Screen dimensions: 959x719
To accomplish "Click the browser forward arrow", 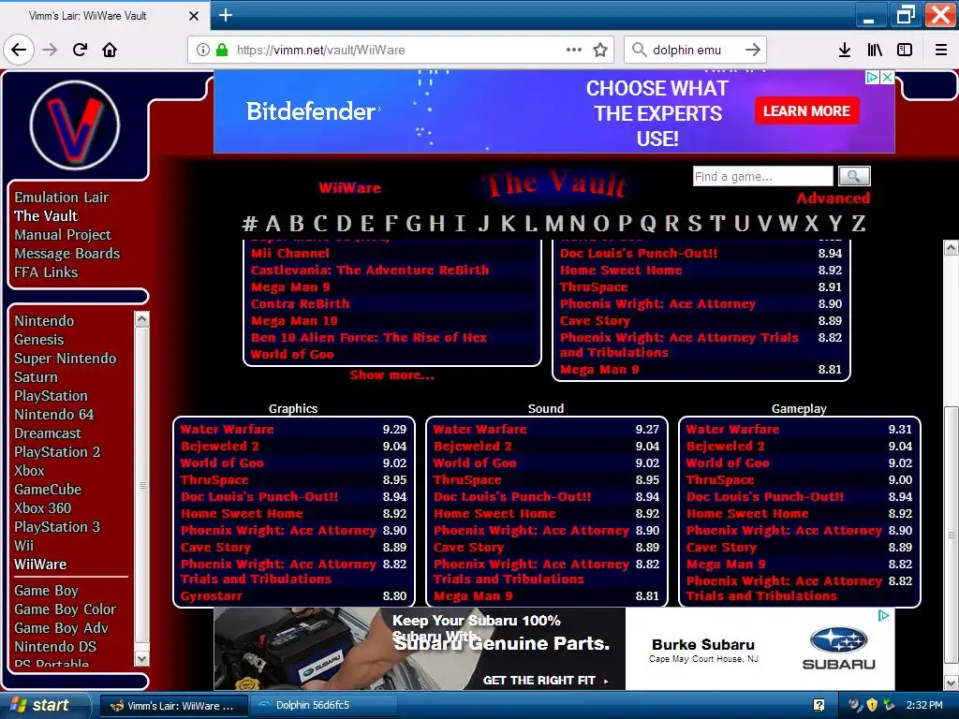I will click(x=51, y=50).
